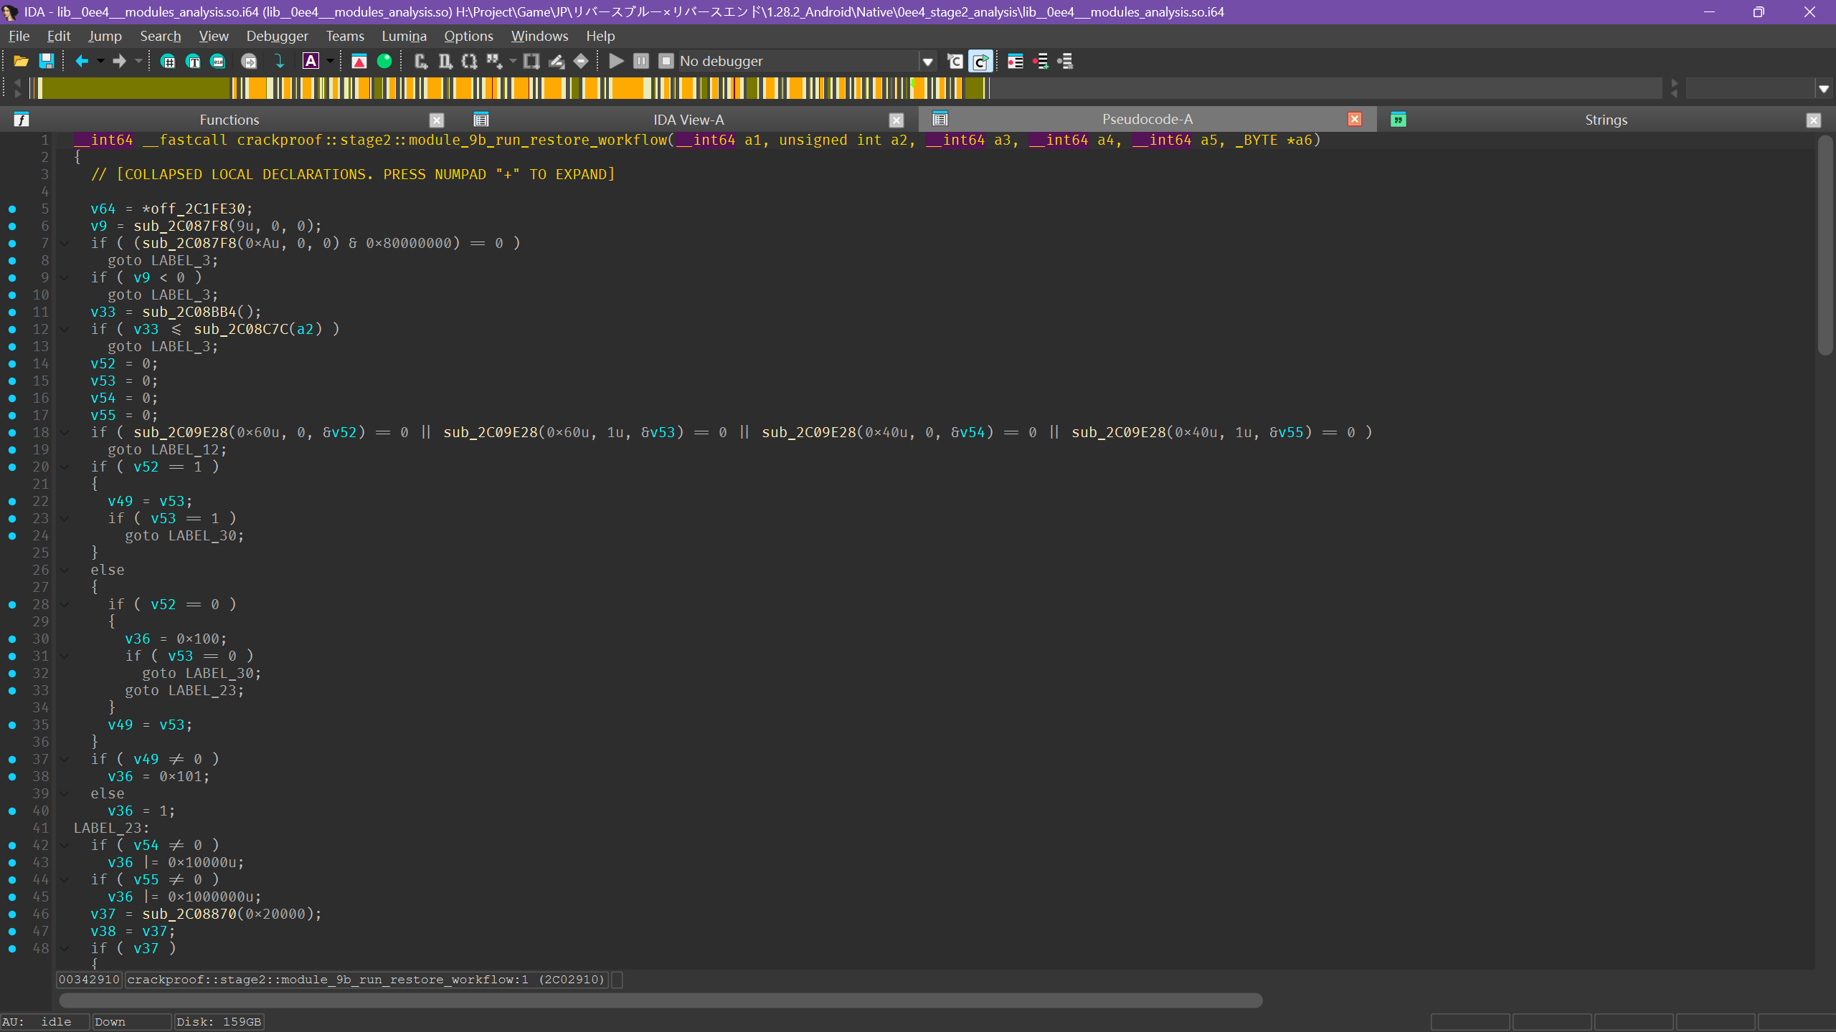Close the IDA View-A tab
The image size is (1836, 1032).
tap(896, 120)
